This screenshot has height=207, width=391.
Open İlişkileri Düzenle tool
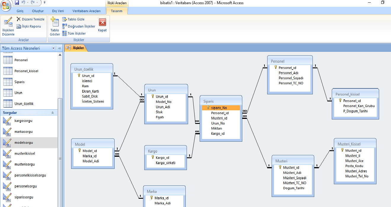[8, 26]
